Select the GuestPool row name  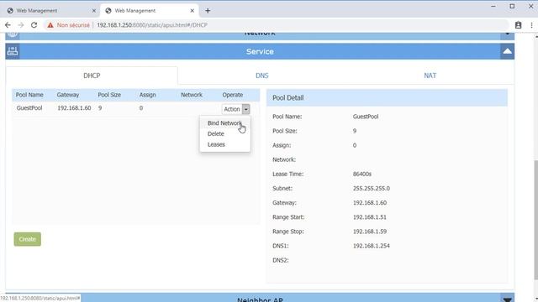click(x=29, y=108)
